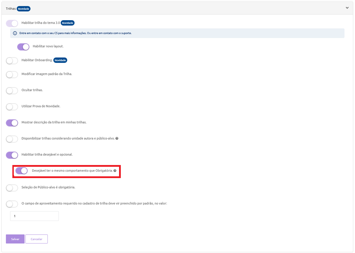Image resolution: width=355 pixels, height=253 pixels.
Task: Click the Cancelar button
Action: pos(36,239)
